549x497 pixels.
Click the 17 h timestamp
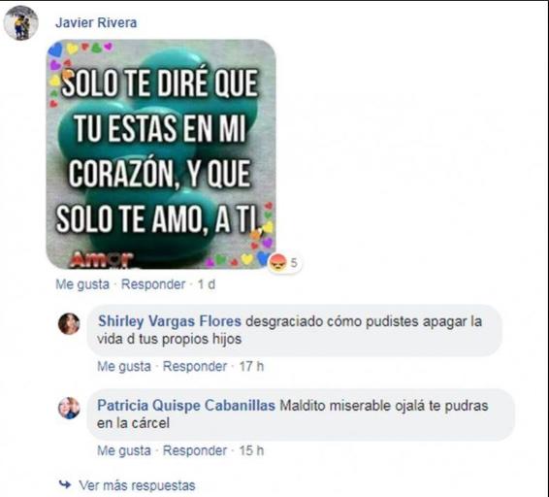(251, 366)
